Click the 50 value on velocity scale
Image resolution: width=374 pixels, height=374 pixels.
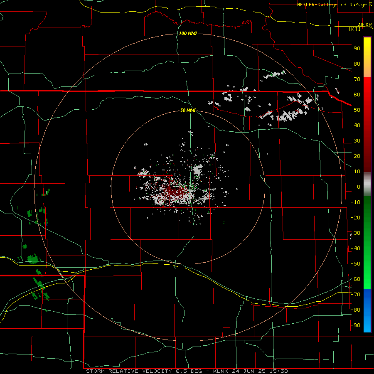coord(357,110)
